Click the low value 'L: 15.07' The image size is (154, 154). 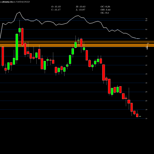(x=81, y=10)
